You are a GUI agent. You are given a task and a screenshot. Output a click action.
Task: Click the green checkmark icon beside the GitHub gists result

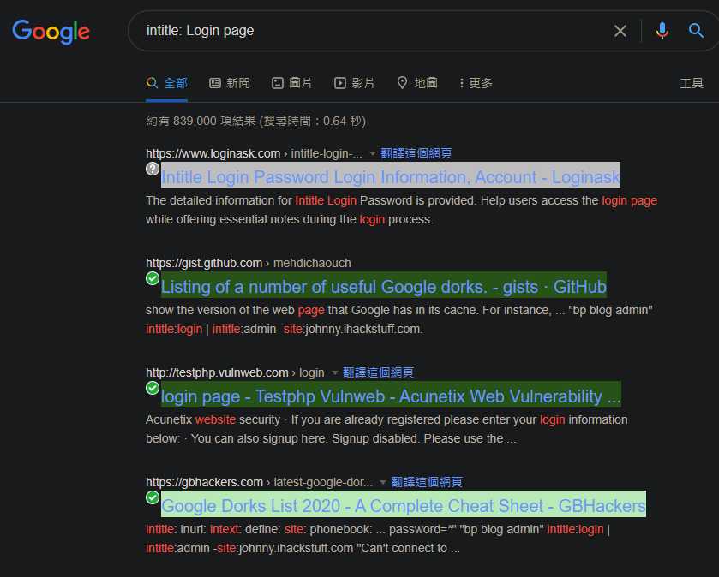click(x=153, y=278)
